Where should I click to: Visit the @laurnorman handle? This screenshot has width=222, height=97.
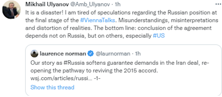[x=113, y=54]
